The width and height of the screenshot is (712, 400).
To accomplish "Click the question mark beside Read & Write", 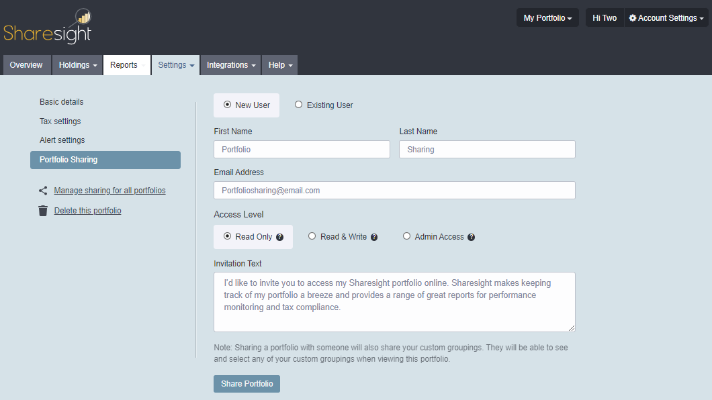I will (374, 236).
